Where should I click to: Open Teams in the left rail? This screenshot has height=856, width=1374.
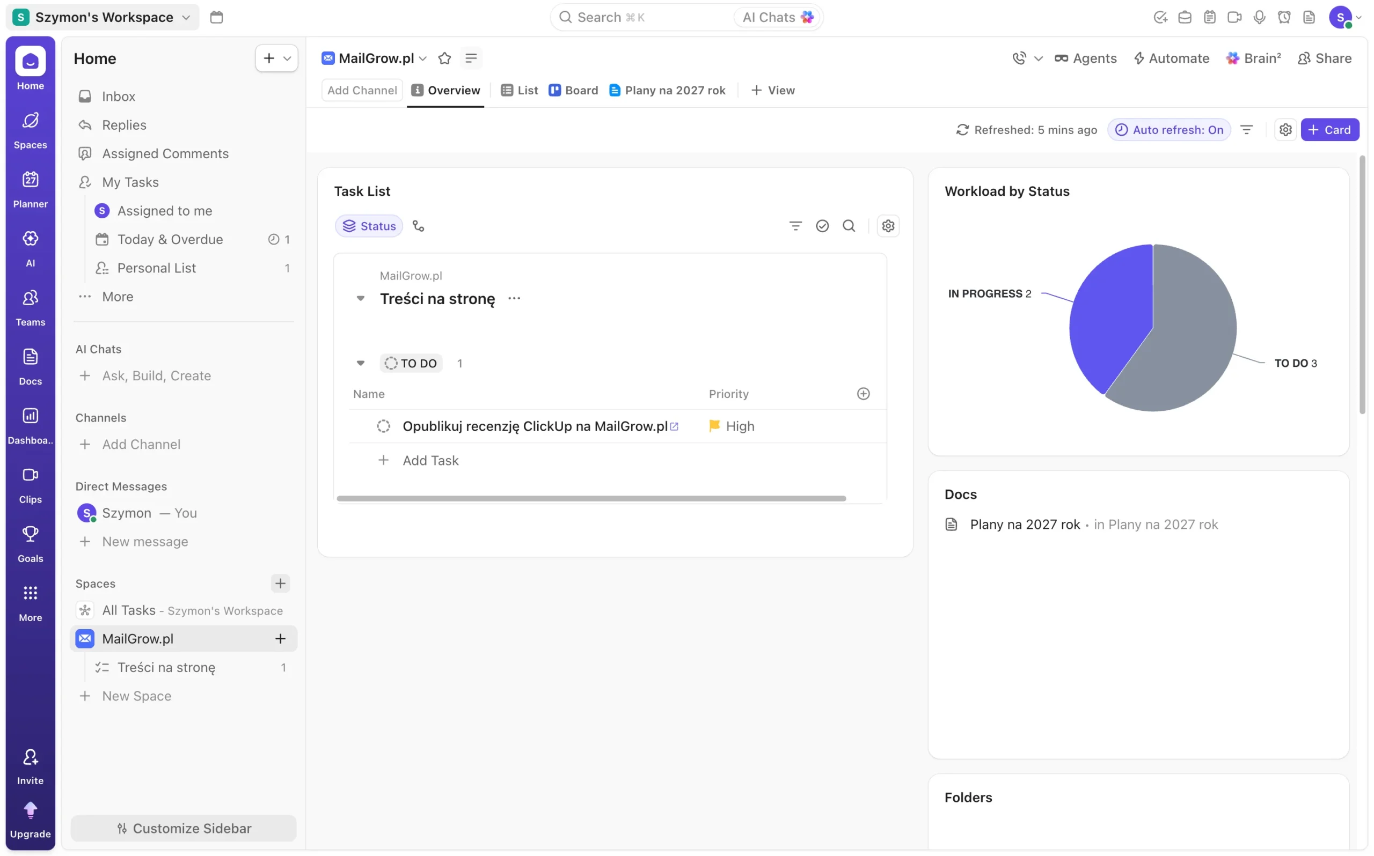31,307
